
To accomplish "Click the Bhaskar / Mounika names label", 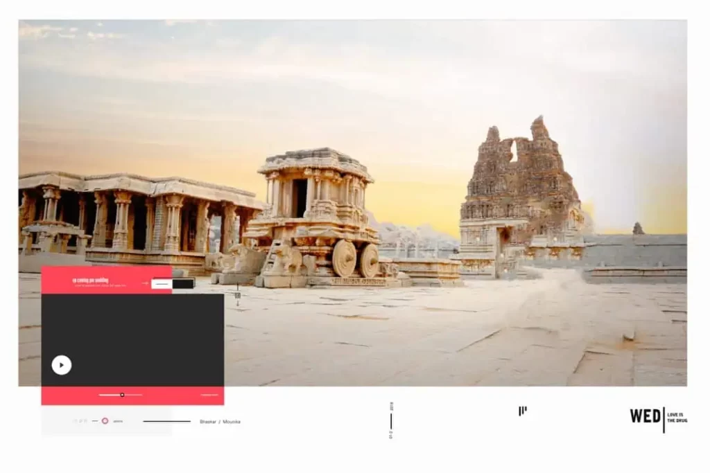I will click(220, 421).
